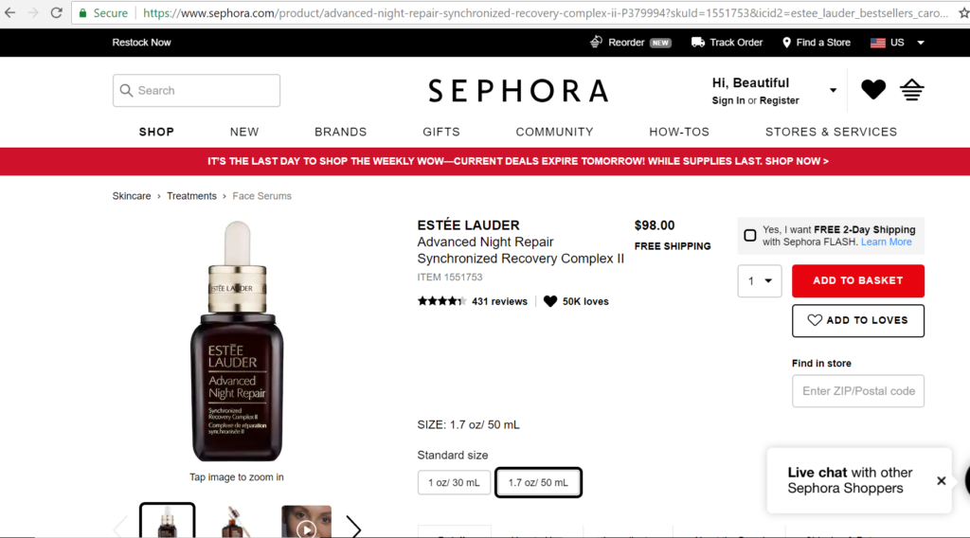Expand the Hi, Beautiful account menu arrow

833,90
